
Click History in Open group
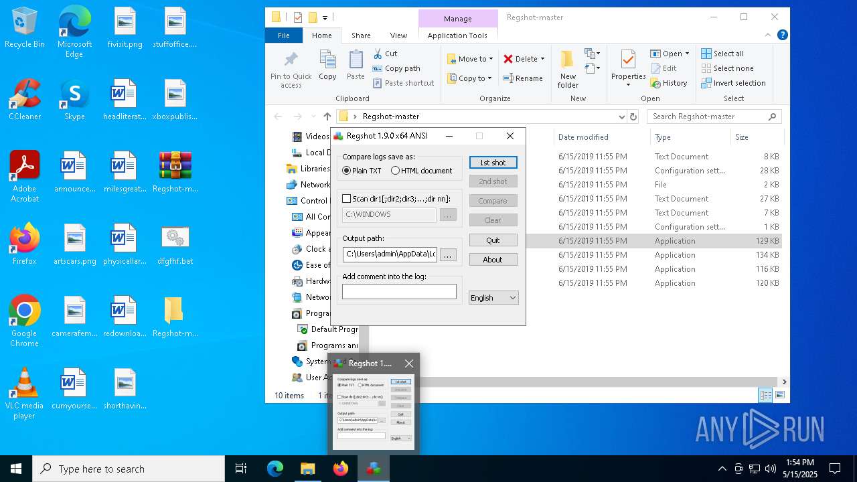pyautogui.click(x=670, y=83)
